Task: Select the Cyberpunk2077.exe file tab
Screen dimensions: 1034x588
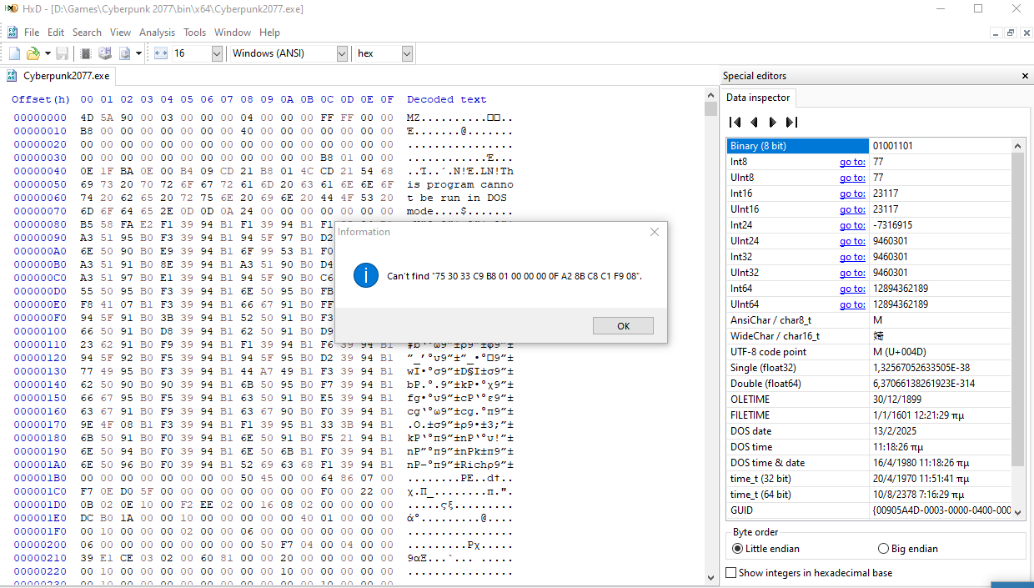Action: click(x=58, y=76)
